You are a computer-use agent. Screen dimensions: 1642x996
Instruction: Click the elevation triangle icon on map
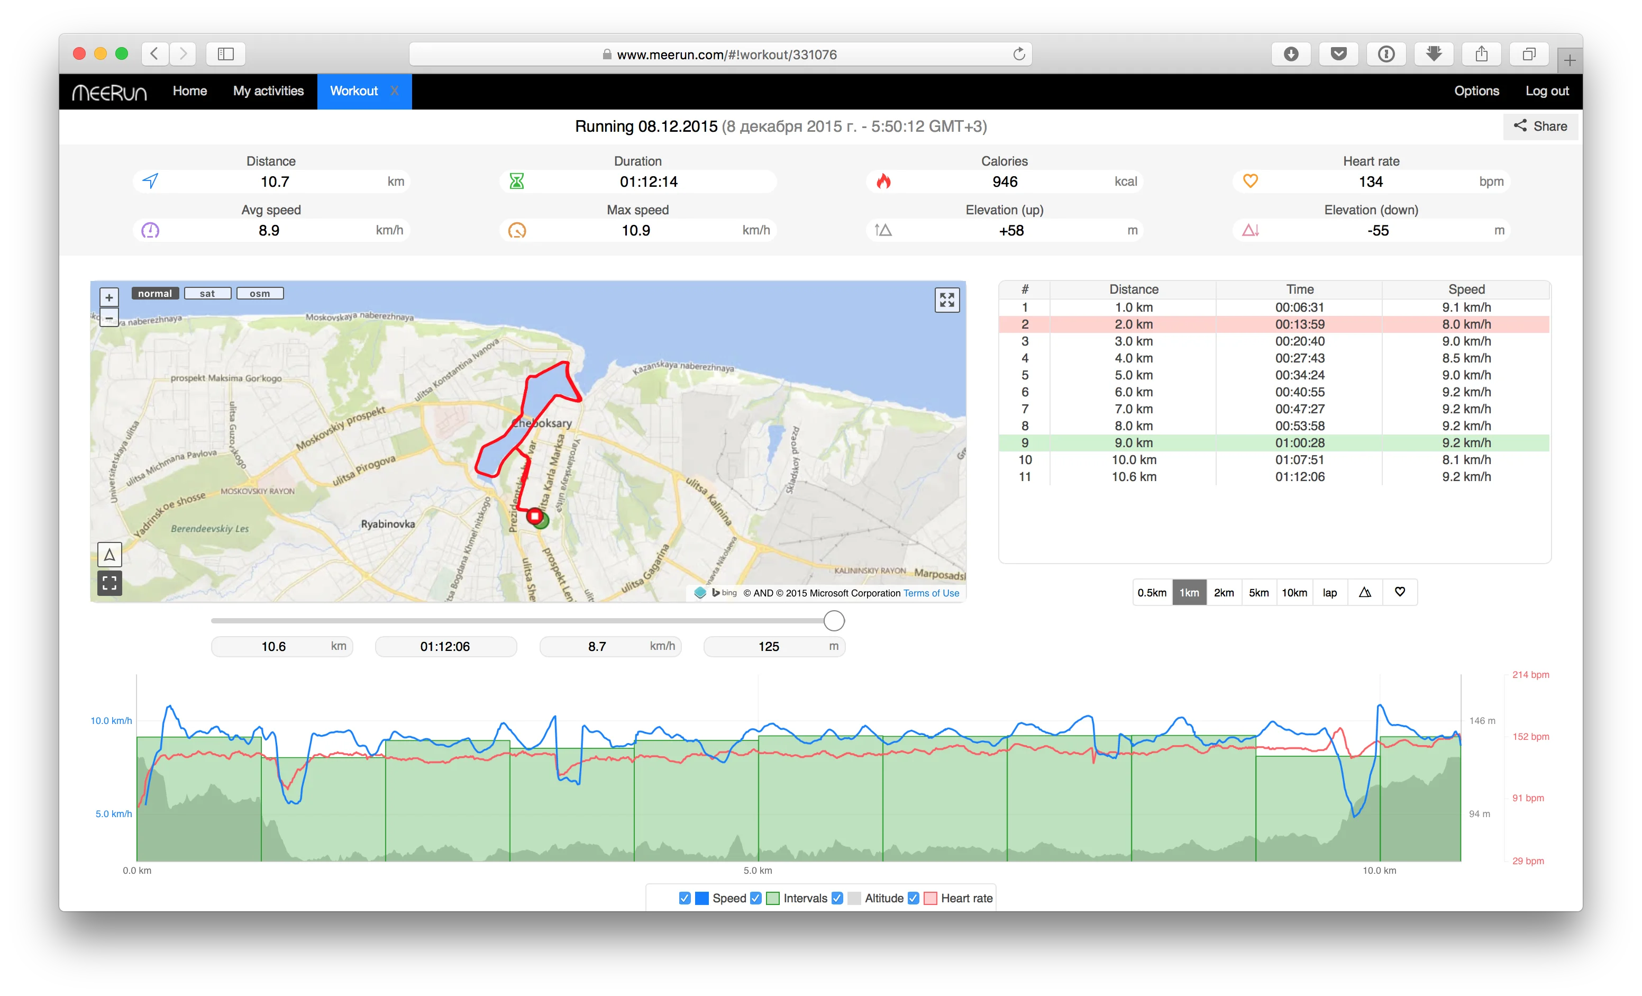click(110, 555)
